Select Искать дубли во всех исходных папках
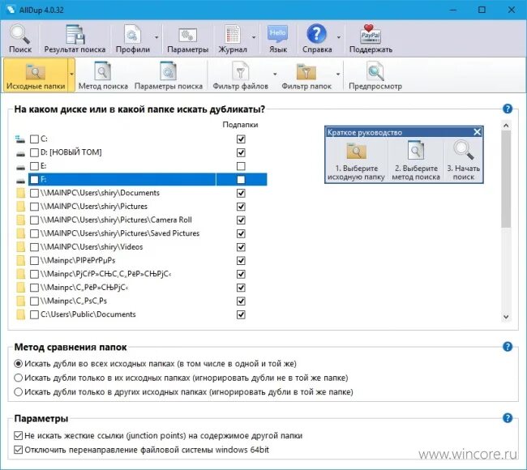Image resolution: width=527 pixels, height=470 pixels. pyautogui.click(x=18, y=364)
